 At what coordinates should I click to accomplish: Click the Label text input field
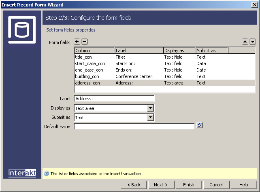(x=114, y=99)
